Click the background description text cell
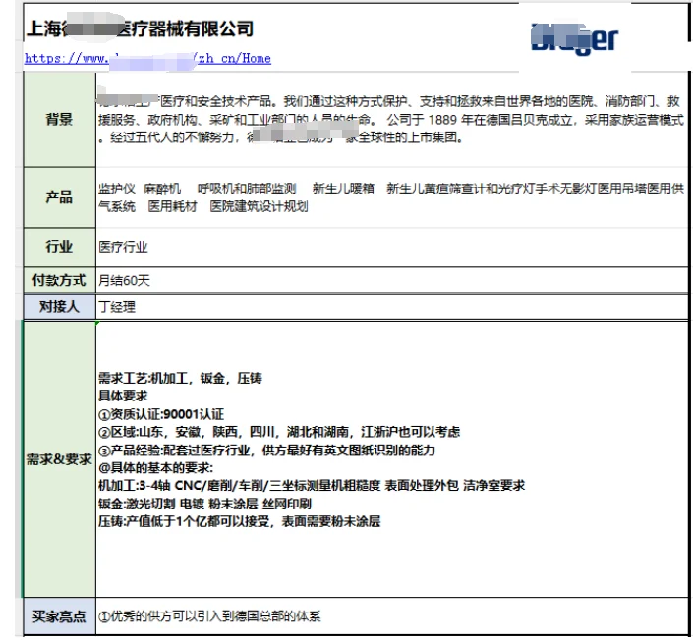Image resolution: width=693 pixels, height=640 pixels. pos(391,119)
